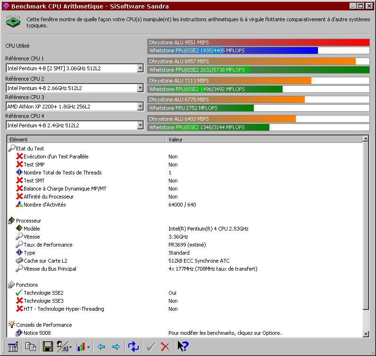Click the options table icon in bottom toolbar
Screen dimensions: 376x356
pos(13,347)
